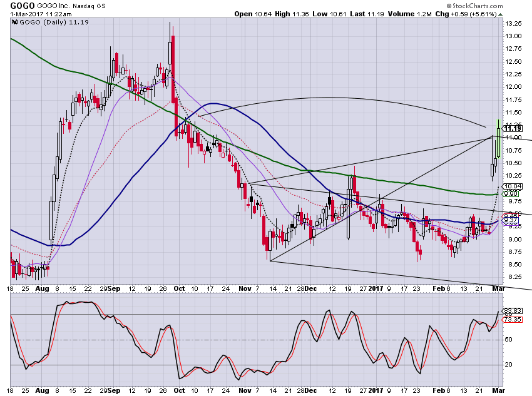Click the Chg +0.59 (+5.61%) reading
The image size is (532, 396).
point(466,14)
